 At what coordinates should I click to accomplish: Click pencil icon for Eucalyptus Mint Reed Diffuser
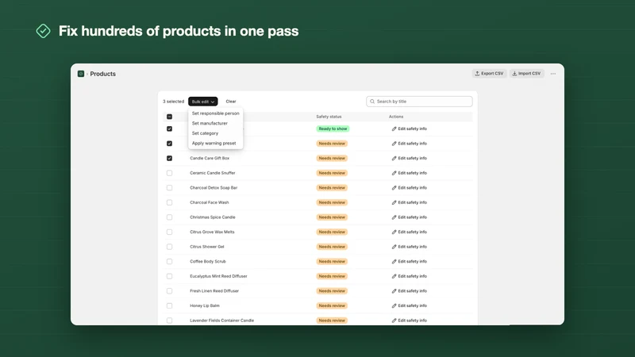pyautogui.click(x=394, y=276)
